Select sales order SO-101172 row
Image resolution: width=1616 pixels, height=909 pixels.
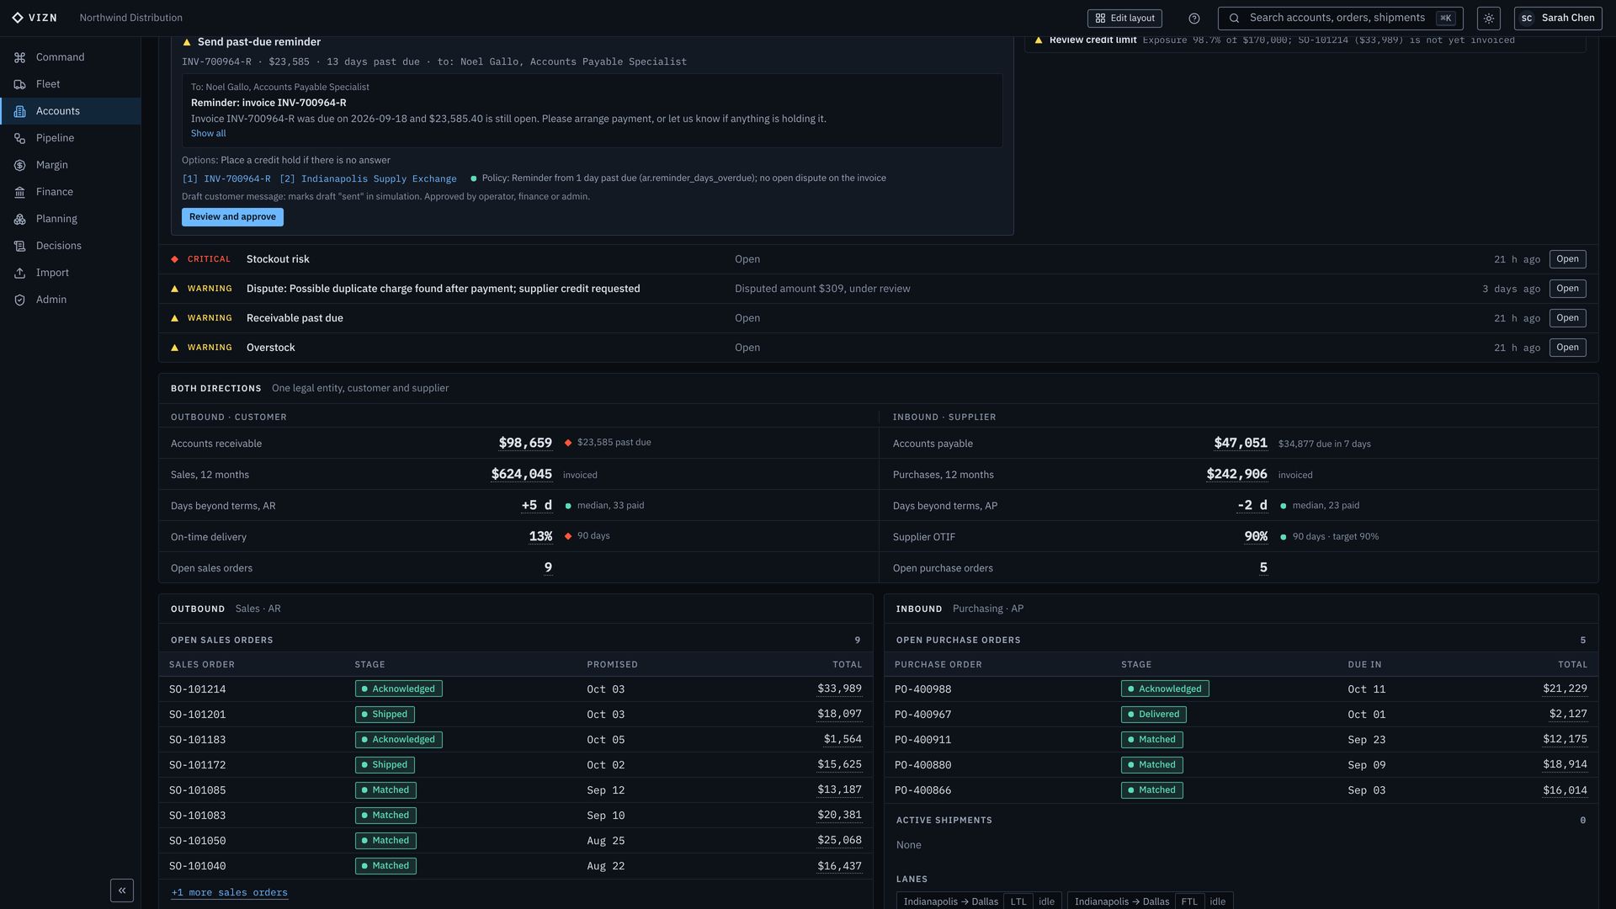515,765
